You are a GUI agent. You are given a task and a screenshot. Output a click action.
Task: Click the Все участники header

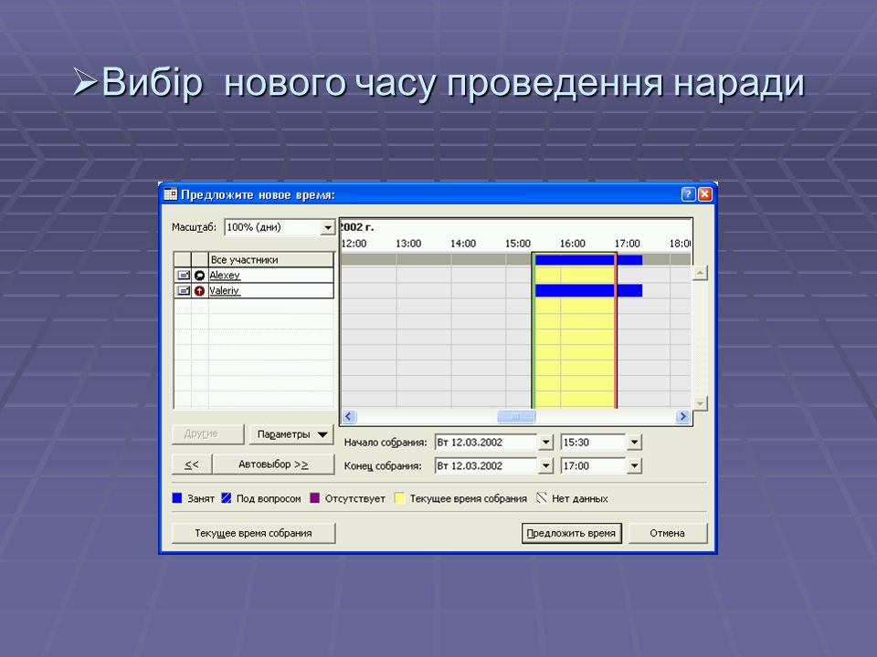[x=270, y=260]
